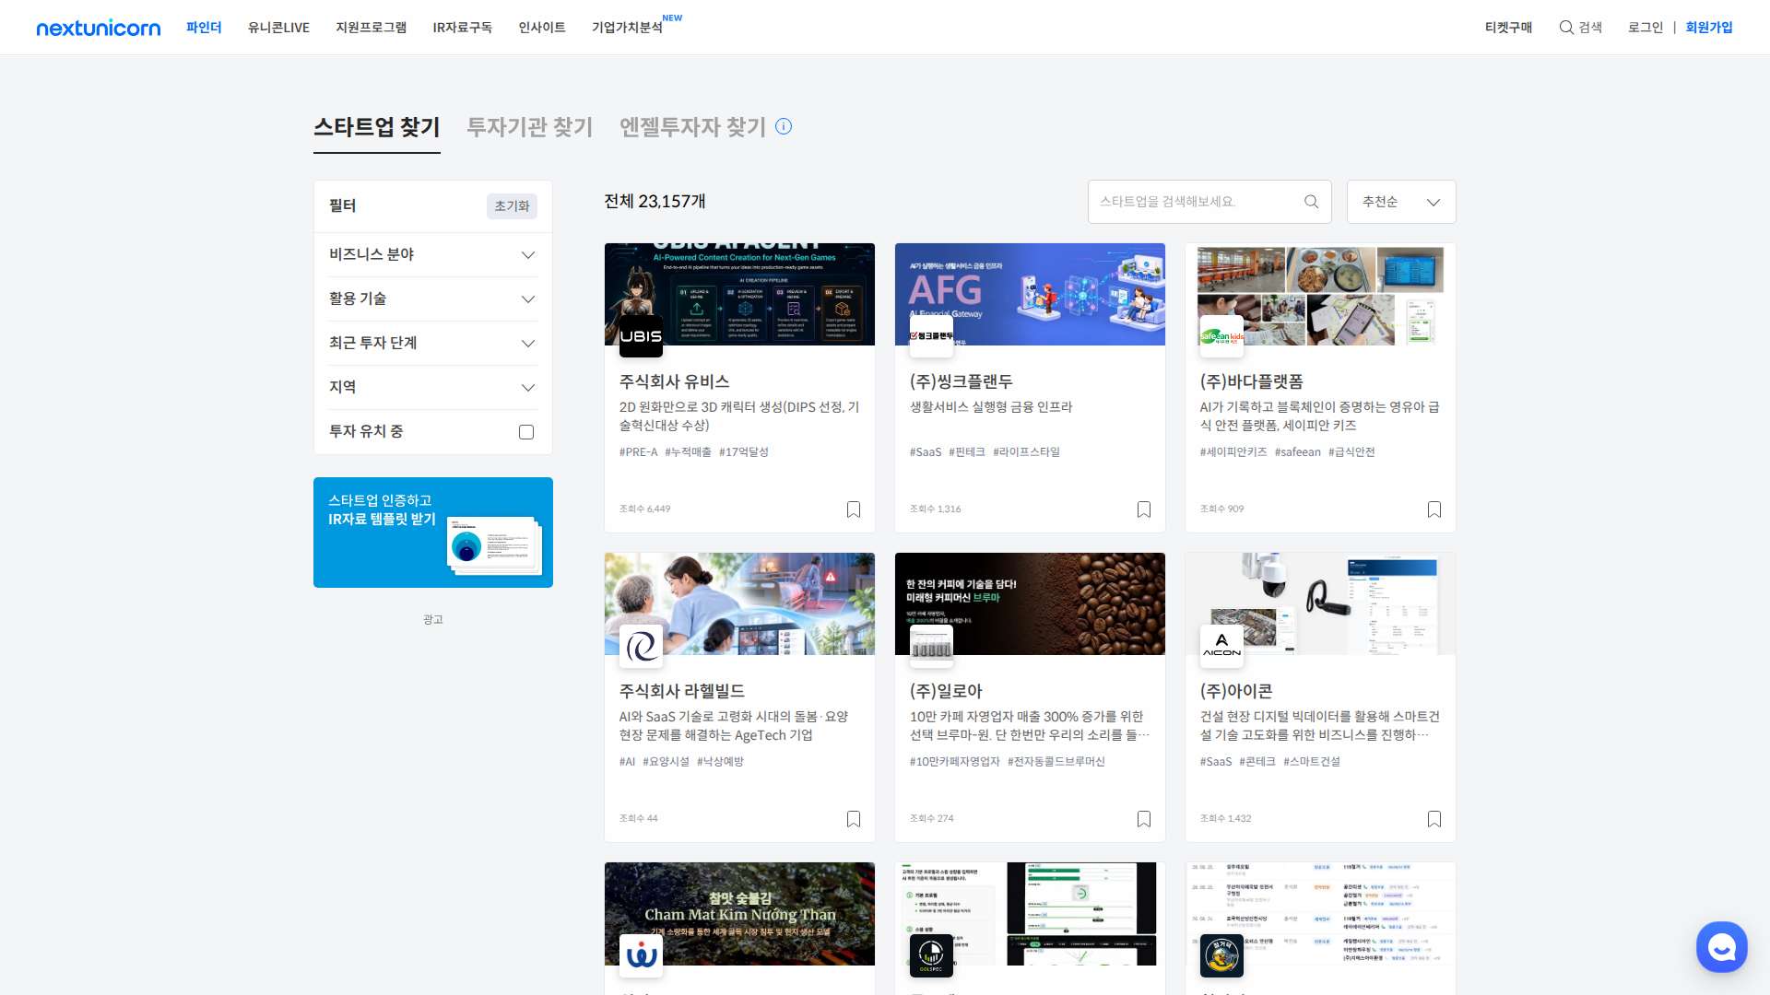This screenshot has height=995, width=1770.
Task: Click the #PRE-A tag
Action: (x=638, y=452)
